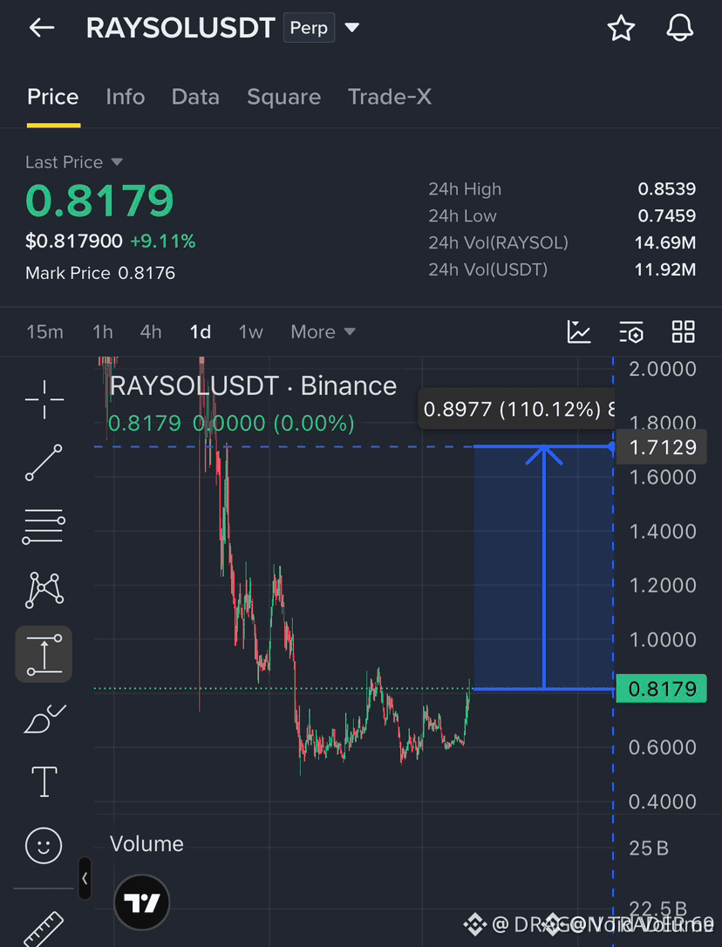Open trading pair selector dropdown arrow
722x947 pixels.
coord(351,28)
